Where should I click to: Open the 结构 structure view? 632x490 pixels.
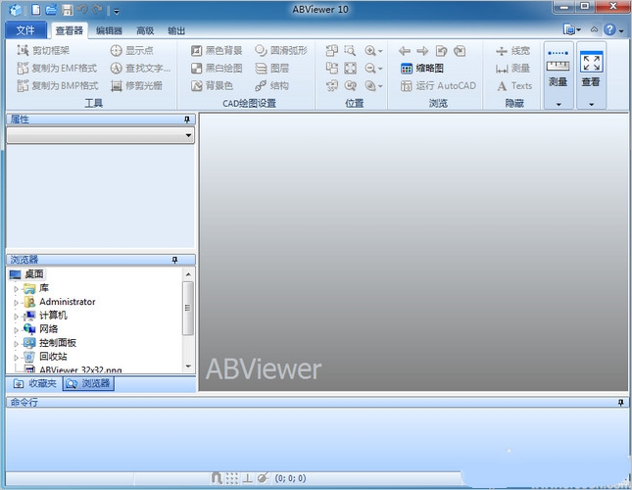(272, 85)
